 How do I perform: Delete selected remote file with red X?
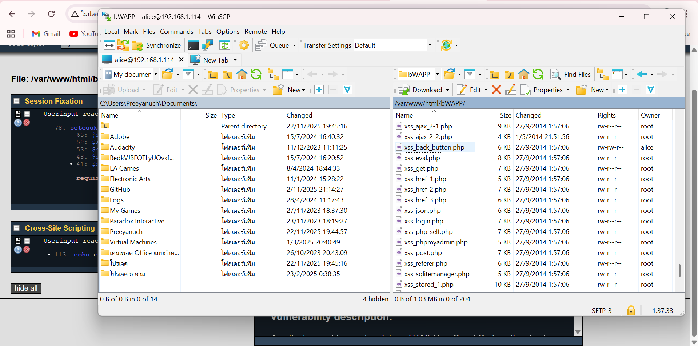click(496, 90)
